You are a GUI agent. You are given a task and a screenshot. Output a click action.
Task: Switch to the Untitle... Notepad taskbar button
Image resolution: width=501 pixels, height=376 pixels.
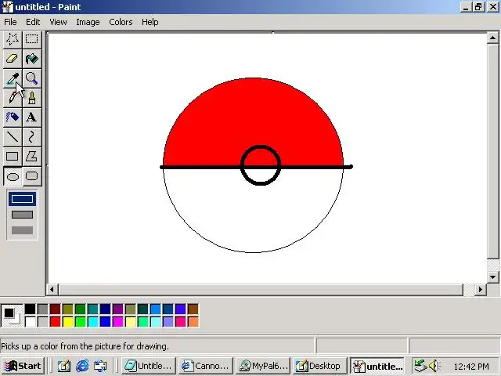click(x=148, y=366)
